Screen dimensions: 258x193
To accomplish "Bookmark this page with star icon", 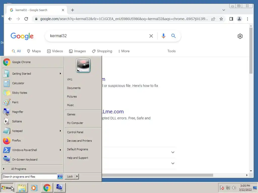I will [221, 19].
